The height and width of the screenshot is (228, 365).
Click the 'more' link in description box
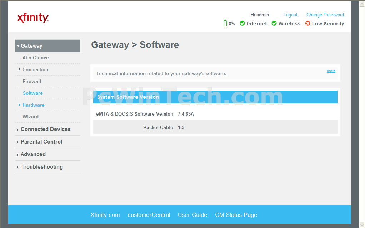pos(331,71)
